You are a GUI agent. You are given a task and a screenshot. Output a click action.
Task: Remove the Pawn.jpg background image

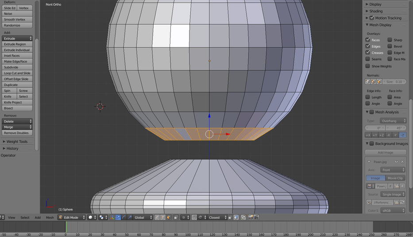click(402, 162)
